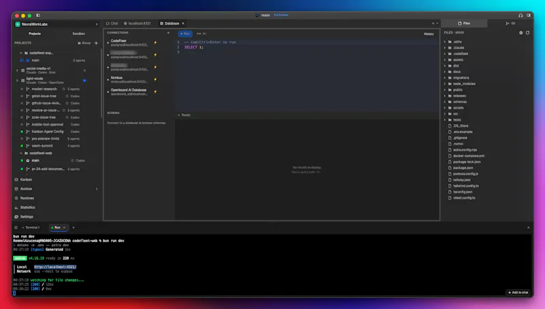Screen dimensions: 545x309
Task: Expand the src folder
Action: 445,114
